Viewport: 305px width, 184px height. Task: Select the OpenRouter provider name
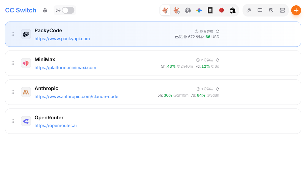[x=49, y=118]
